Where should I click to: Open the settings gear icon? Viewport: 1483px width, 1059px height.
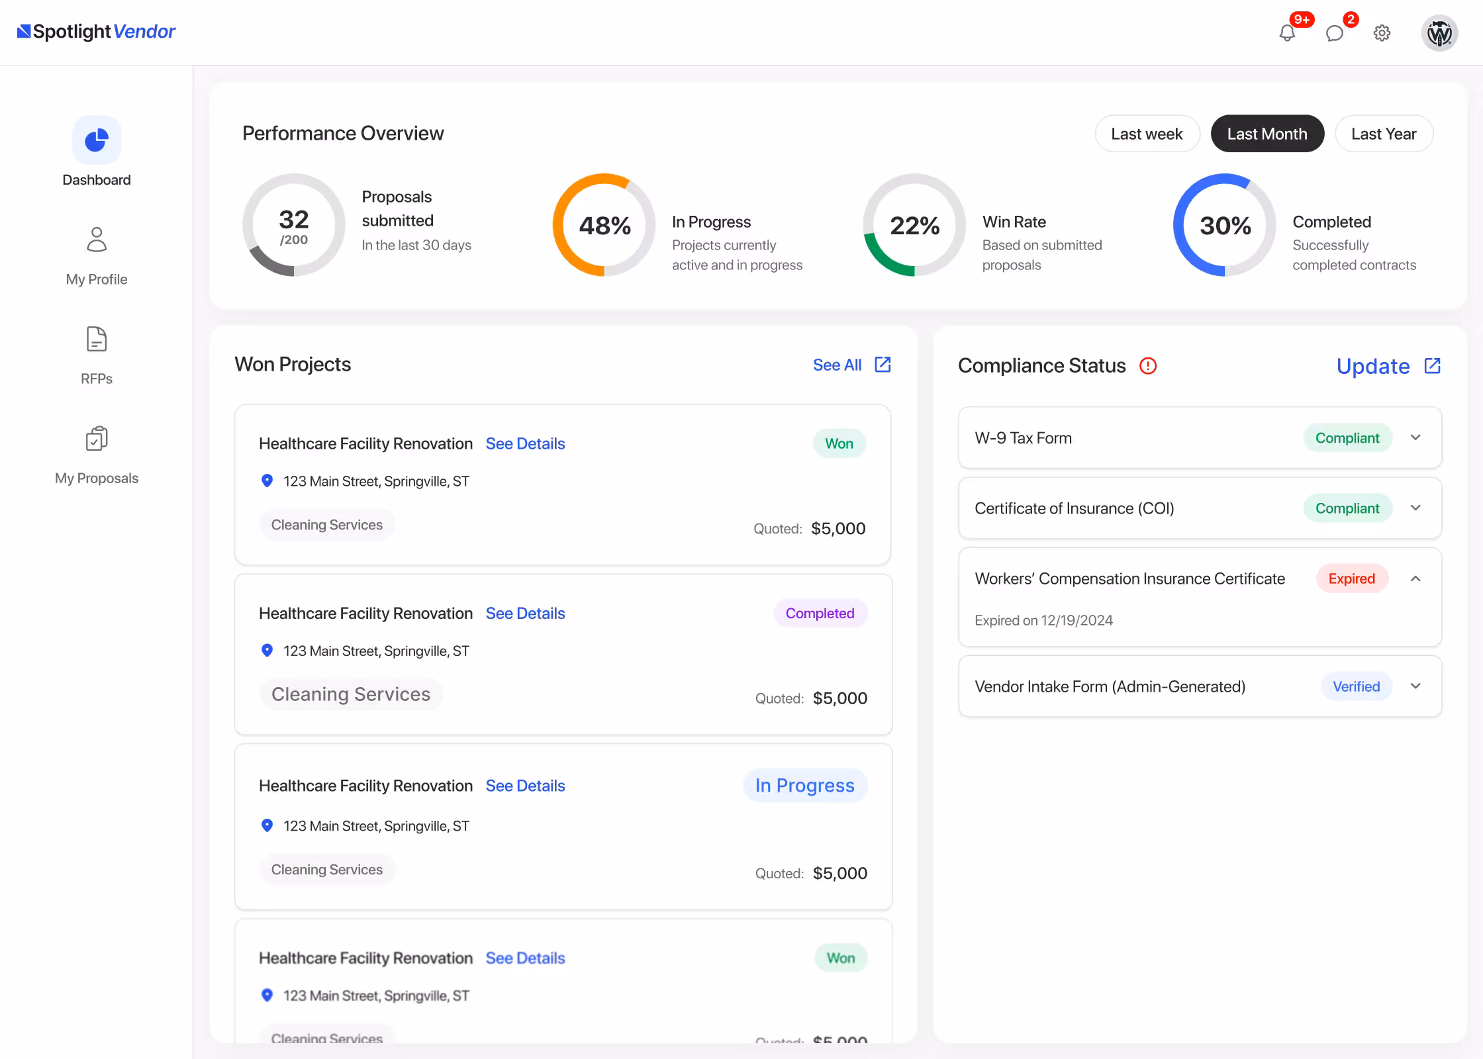point(1382,33)
